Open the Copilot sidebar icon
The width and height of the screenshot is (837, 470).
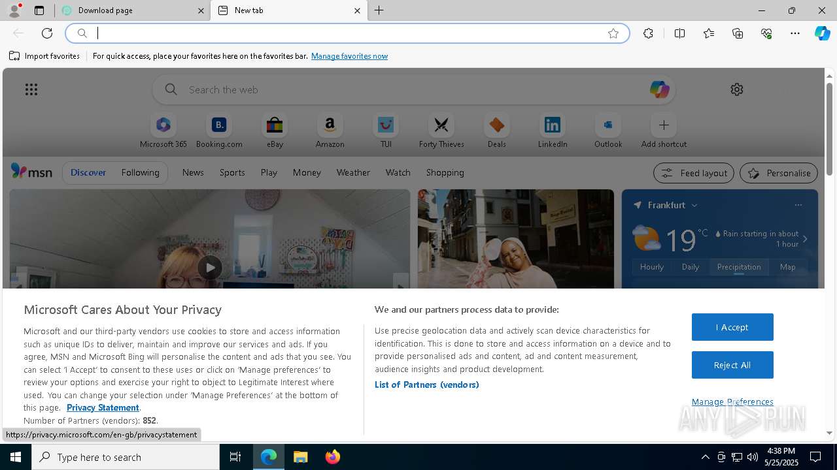click(822, 33)
